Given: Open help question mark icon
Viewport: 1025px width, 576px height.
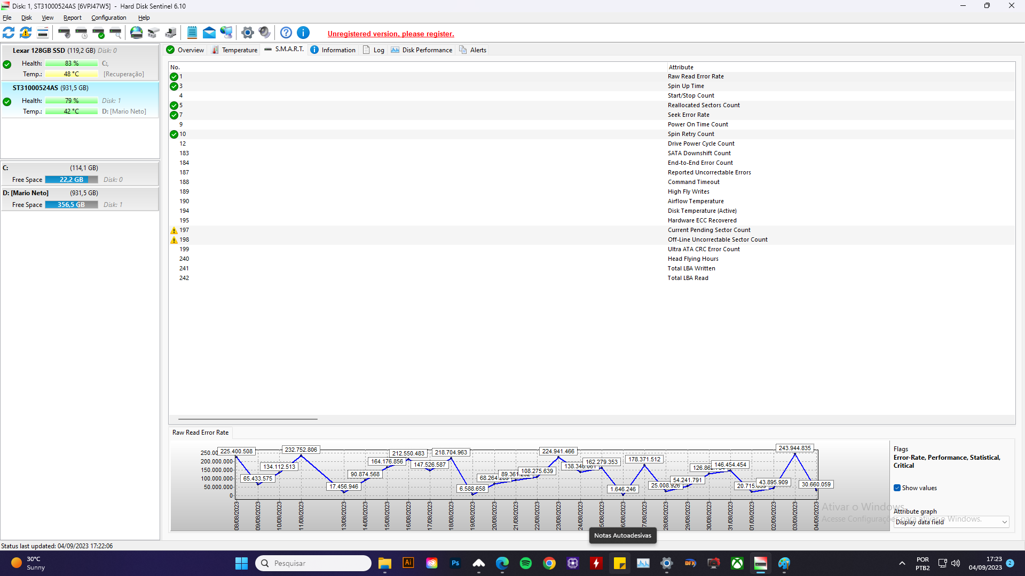Looking at the screenshot, I should coord(286,33).
